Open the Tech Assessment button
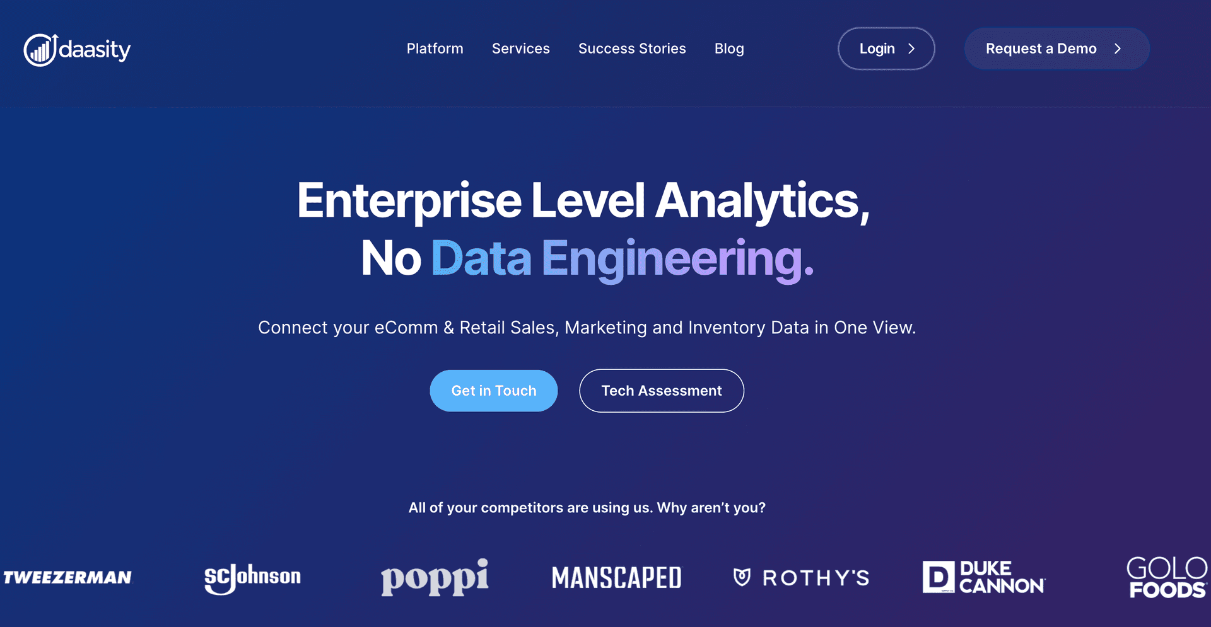The image size is (1211, 627). (x=662, y=391)
